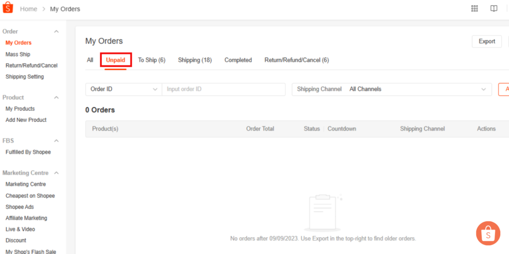
Task: Collapse the Order sidebar section
Action: click(x=56, y=32)
